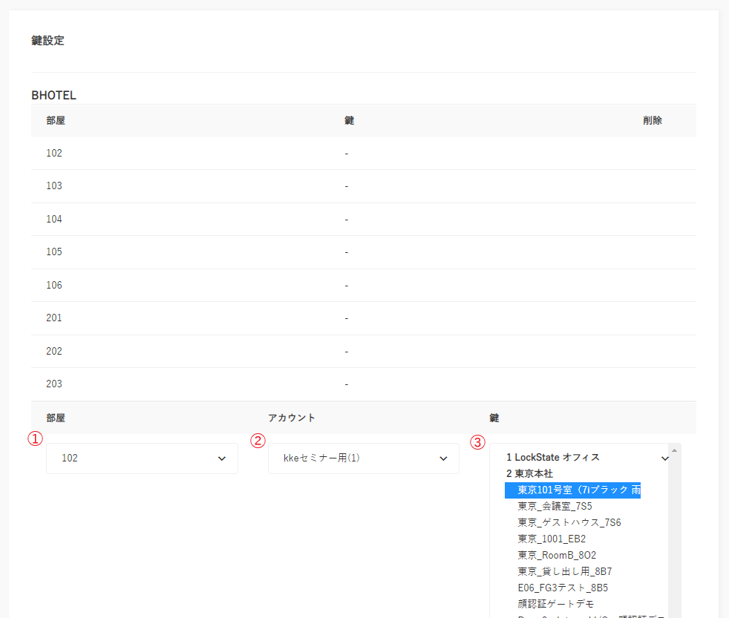This screenshot has width=729, height=618.
Task: Click the chevron icon in the 部屋 selector
Action: click(x=221, y=459)
